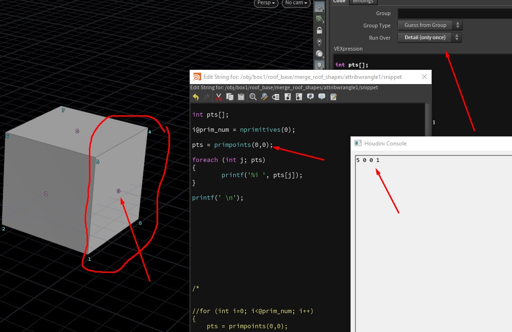The image size is (512, 332).
Task: Click the Houdini logo in the Edit String title bar
Action: pyautogui.click(x=197, y=77)
